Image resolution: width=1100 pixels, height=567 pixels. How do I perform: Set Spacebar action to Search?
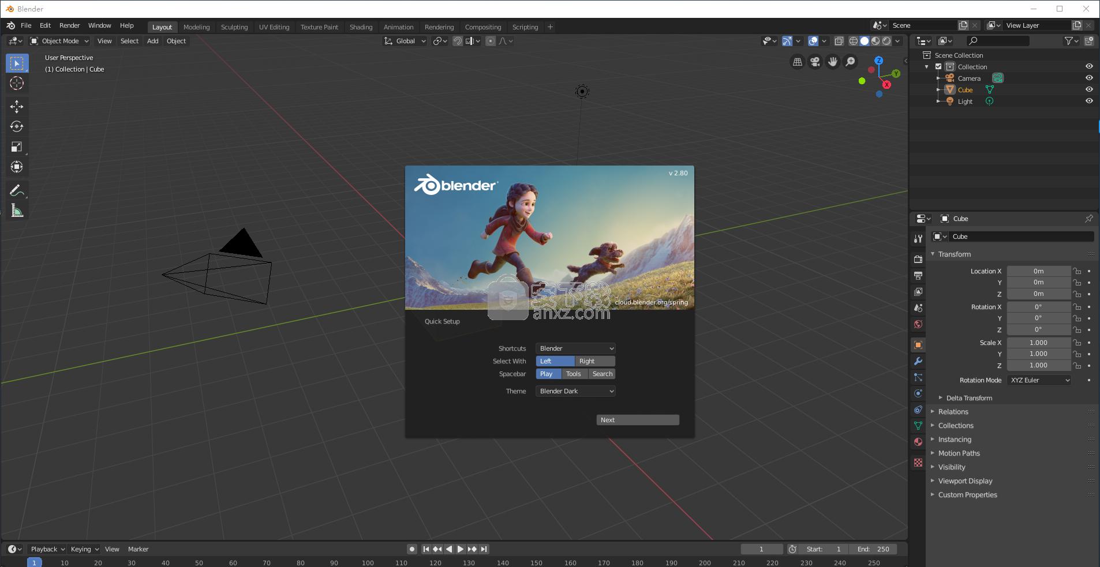[602, 374]
